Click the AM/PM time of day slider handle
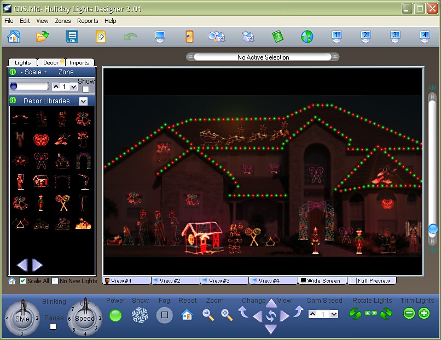The width and height of the screenshot is (441, 340). [x=433, y=228]
